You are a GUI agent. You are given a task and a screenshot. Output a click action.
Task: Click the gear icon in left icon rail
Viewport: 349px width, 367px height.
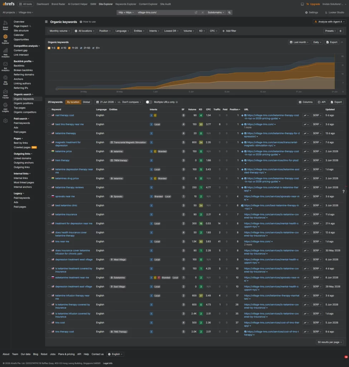[5, 121]
